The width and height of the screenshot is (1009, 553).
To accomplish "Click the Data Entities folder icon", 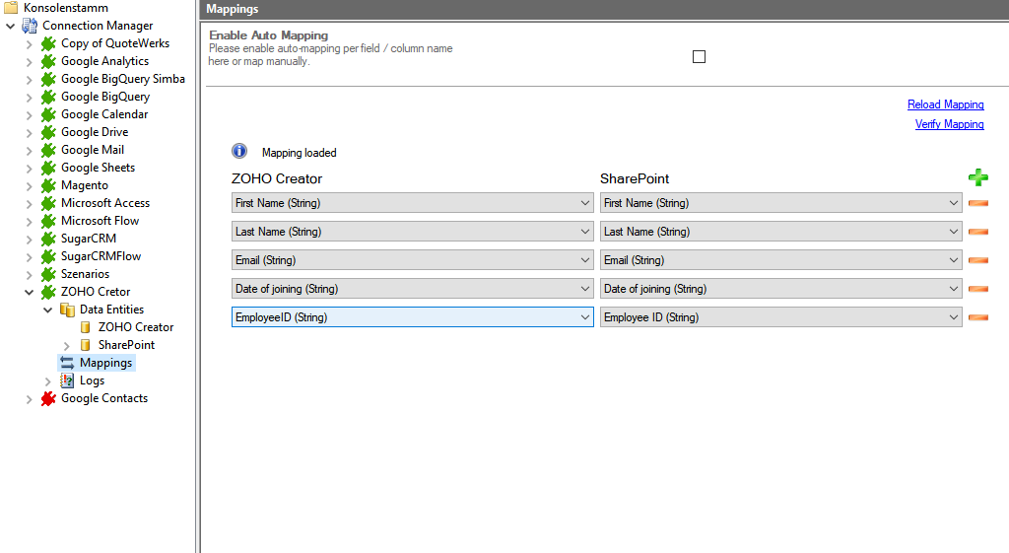I will [x=67, y=310].
